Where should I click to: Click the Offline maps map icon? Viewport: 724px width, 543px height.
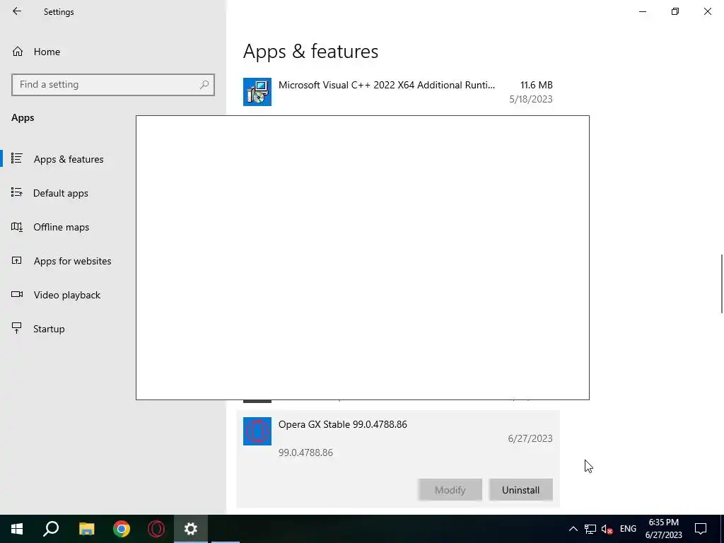point(17,227)
